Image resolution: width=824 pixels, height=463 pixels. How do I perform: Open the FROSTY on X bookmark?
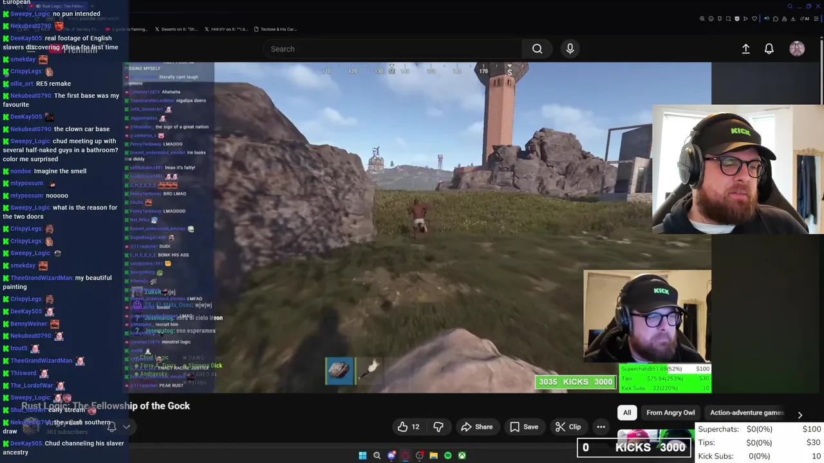[226, 29]
